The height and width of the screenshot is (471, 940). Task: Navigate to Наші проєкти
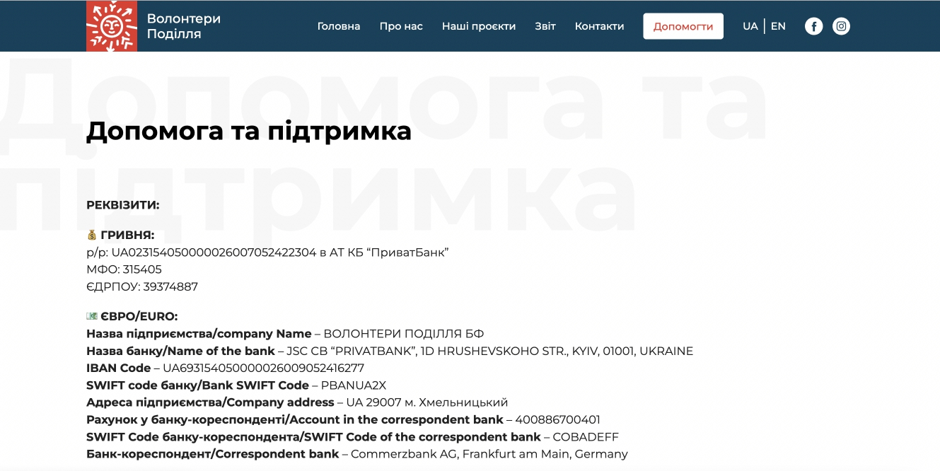[x=479, y=26]
